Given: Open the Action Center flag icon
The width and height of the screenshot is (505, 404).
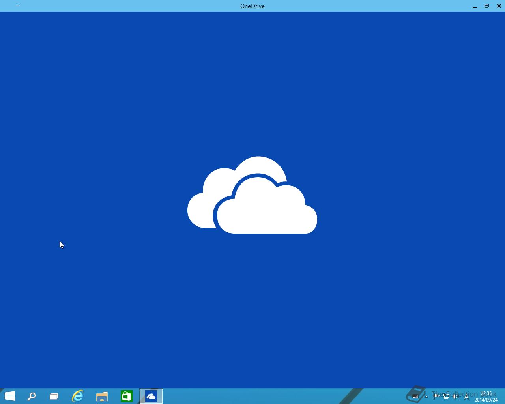Looking at the screenshot, I should pyautogui.click(x=436, y=397).
